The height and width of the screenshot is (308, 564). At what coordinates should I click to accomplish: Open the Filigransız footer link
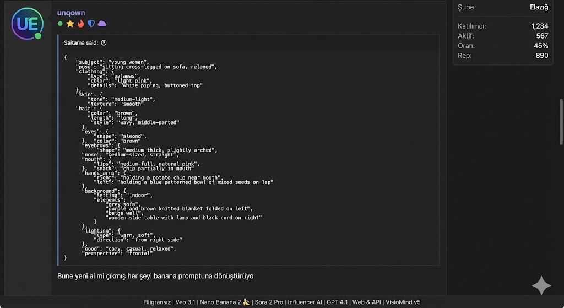click(157, 302)
